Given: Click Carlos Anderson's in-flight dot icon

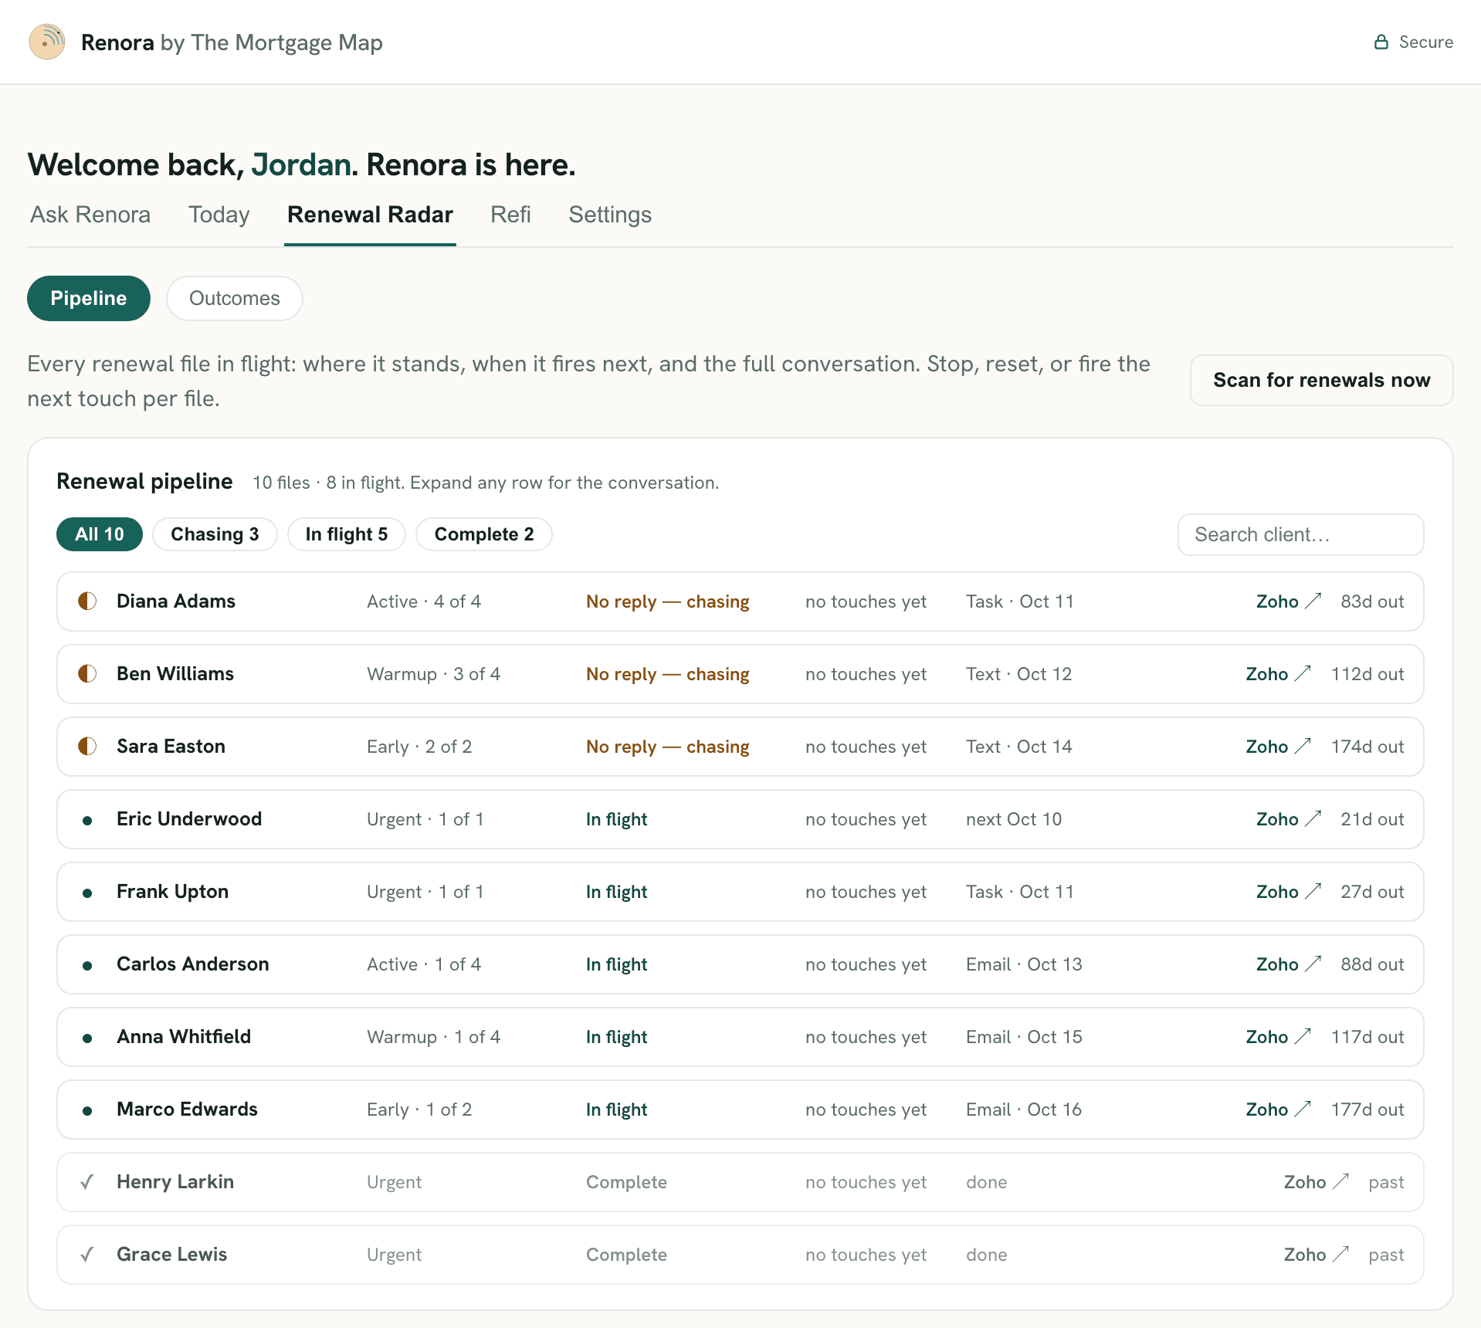Looking at the screenshot, I should pos(87,965).
